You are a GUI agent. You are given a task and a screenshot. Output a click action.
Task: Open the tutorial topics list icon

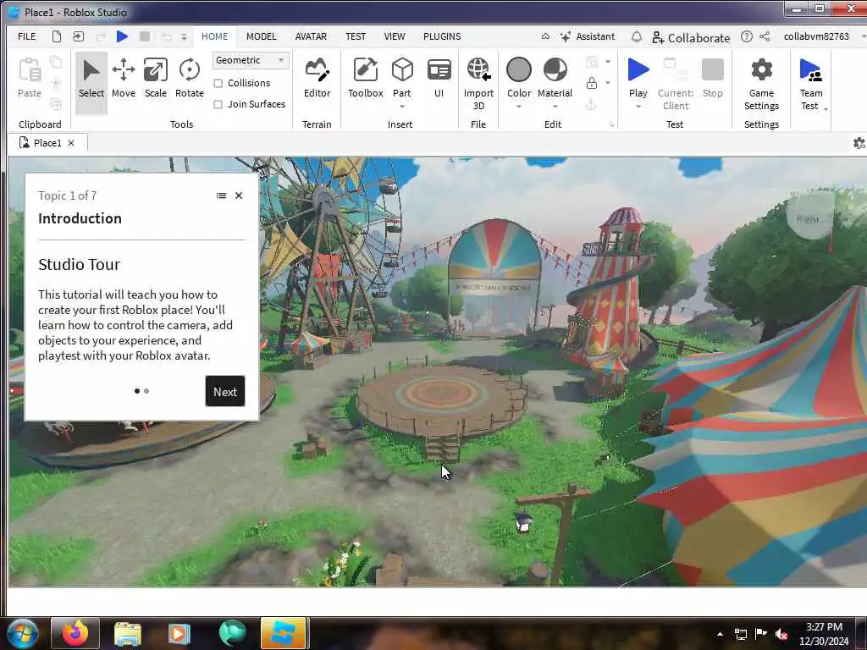[x=221, y=196]
